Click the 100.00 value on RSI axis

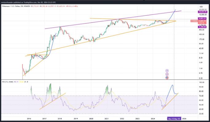202,82
